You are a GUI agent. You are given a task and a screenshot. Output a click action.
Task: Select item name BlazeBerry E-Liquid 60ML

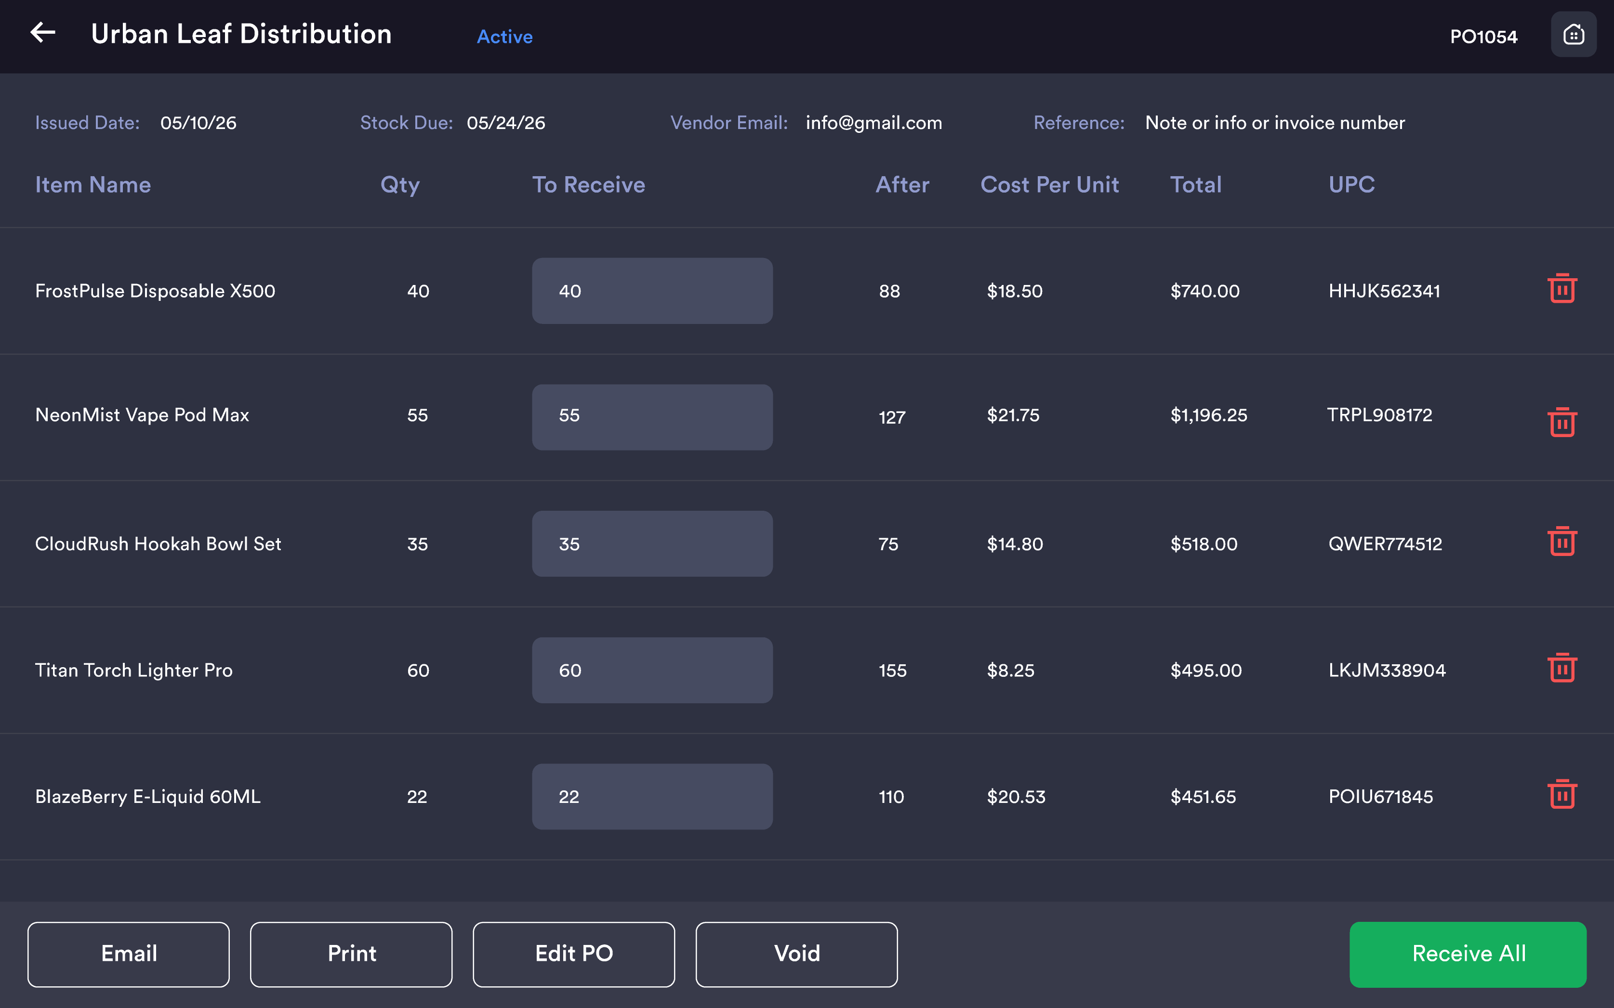[x=147, y=797]
